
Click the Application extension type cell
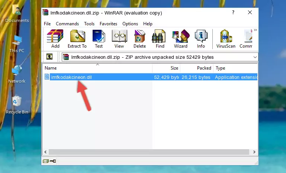236,77
